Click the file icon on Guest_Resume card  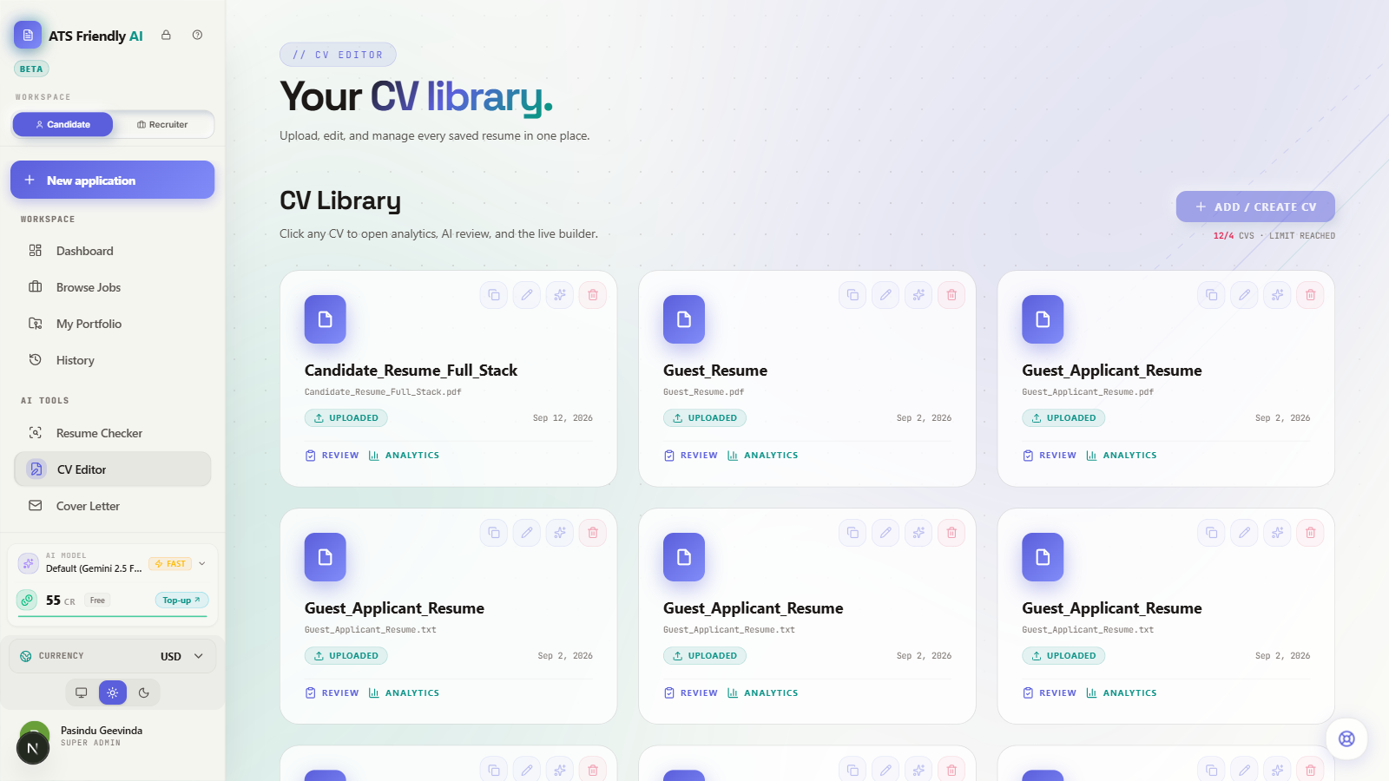coord(684,319)
